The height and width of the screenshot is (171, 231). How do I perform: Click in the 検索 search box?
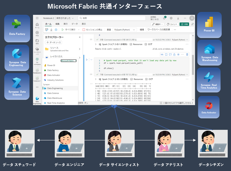pyautogui.click(x=112, y=18)
